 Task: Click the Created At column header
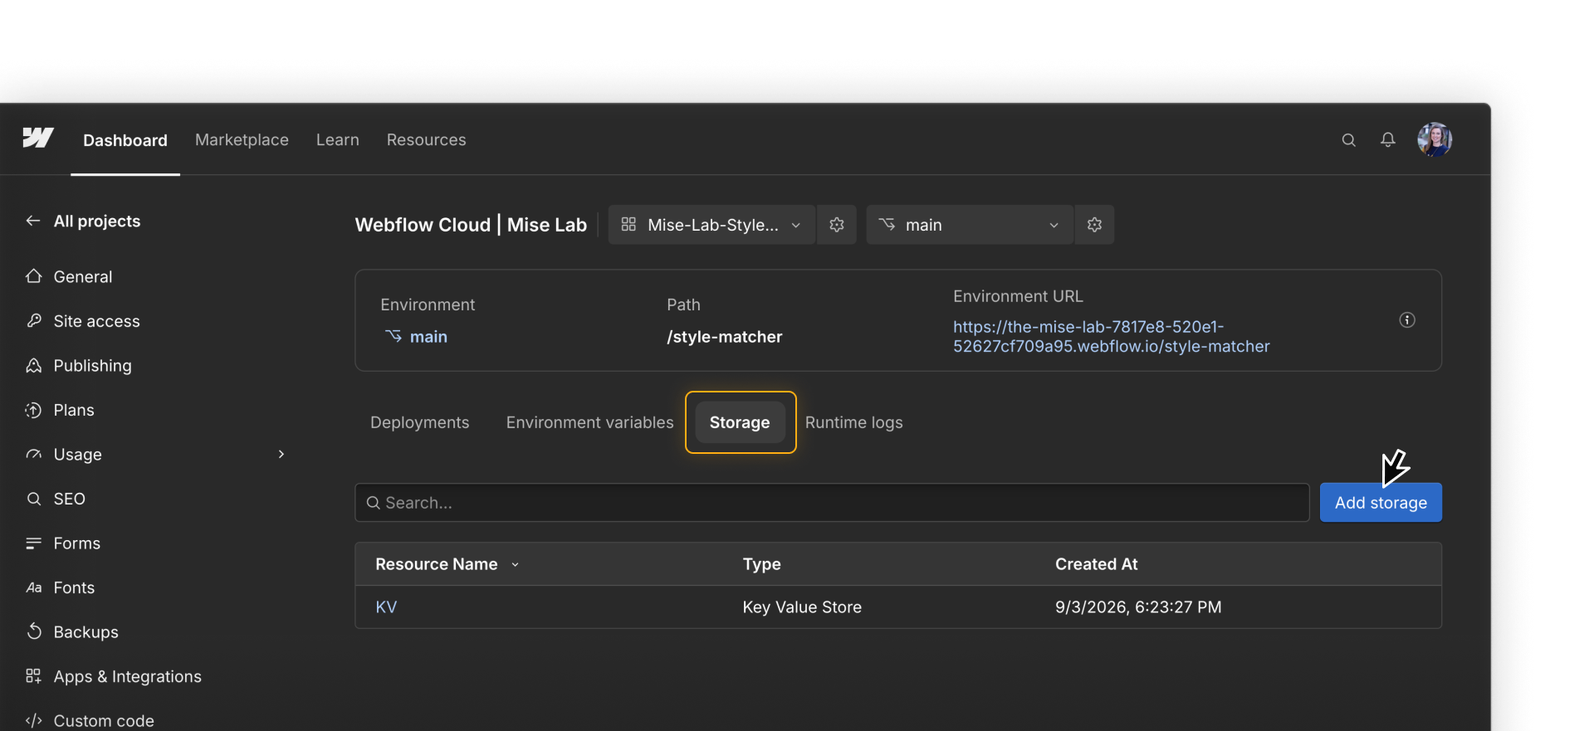tap(1096, 564)
